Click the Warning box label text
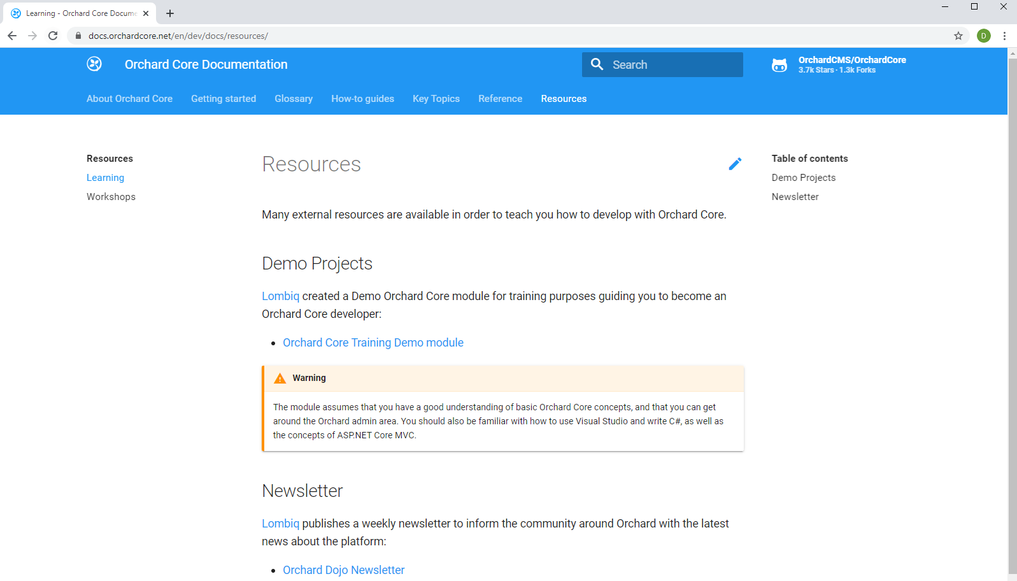This screenshot has width=1017, height=581. point(309,378)
